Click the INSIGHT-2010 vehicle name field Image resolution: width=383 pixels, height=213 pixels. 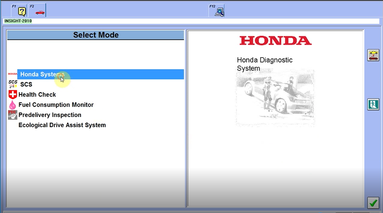(x=18, y=21)
